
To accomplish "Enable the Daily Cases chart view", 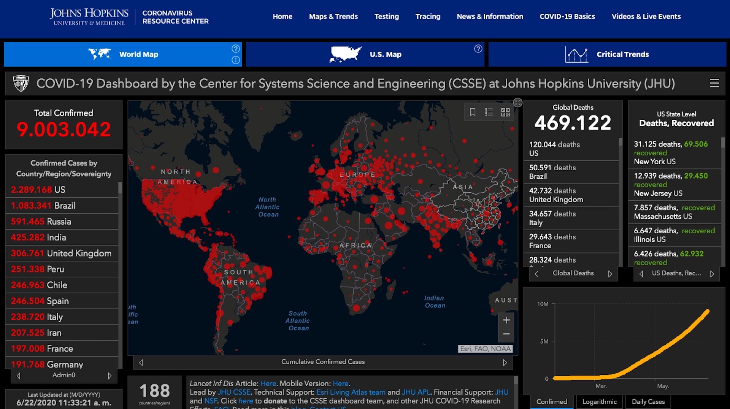I will pos(648,401).
